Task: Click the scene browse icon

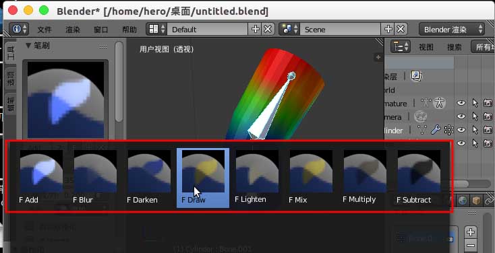Action: [290, 30]
